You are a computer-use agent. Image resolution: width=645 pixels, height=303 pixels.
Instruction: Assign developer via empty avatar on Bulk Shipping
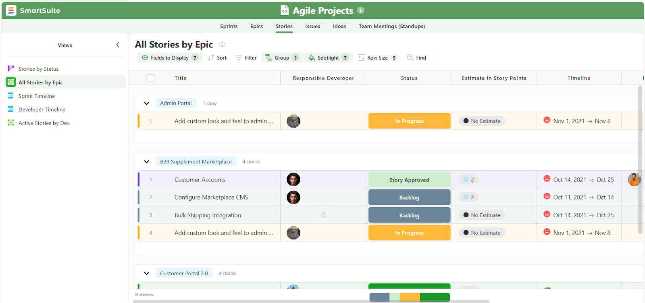(324, 215)
